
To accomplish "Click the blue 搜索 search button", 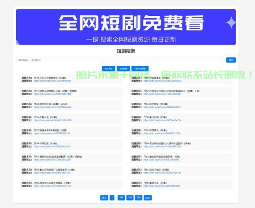I will [x=231, y=60].
